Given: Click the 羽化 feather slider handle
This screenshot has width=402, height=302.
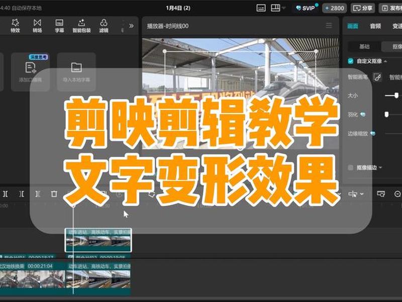Looking at the screenshot, I should [386, 115].
